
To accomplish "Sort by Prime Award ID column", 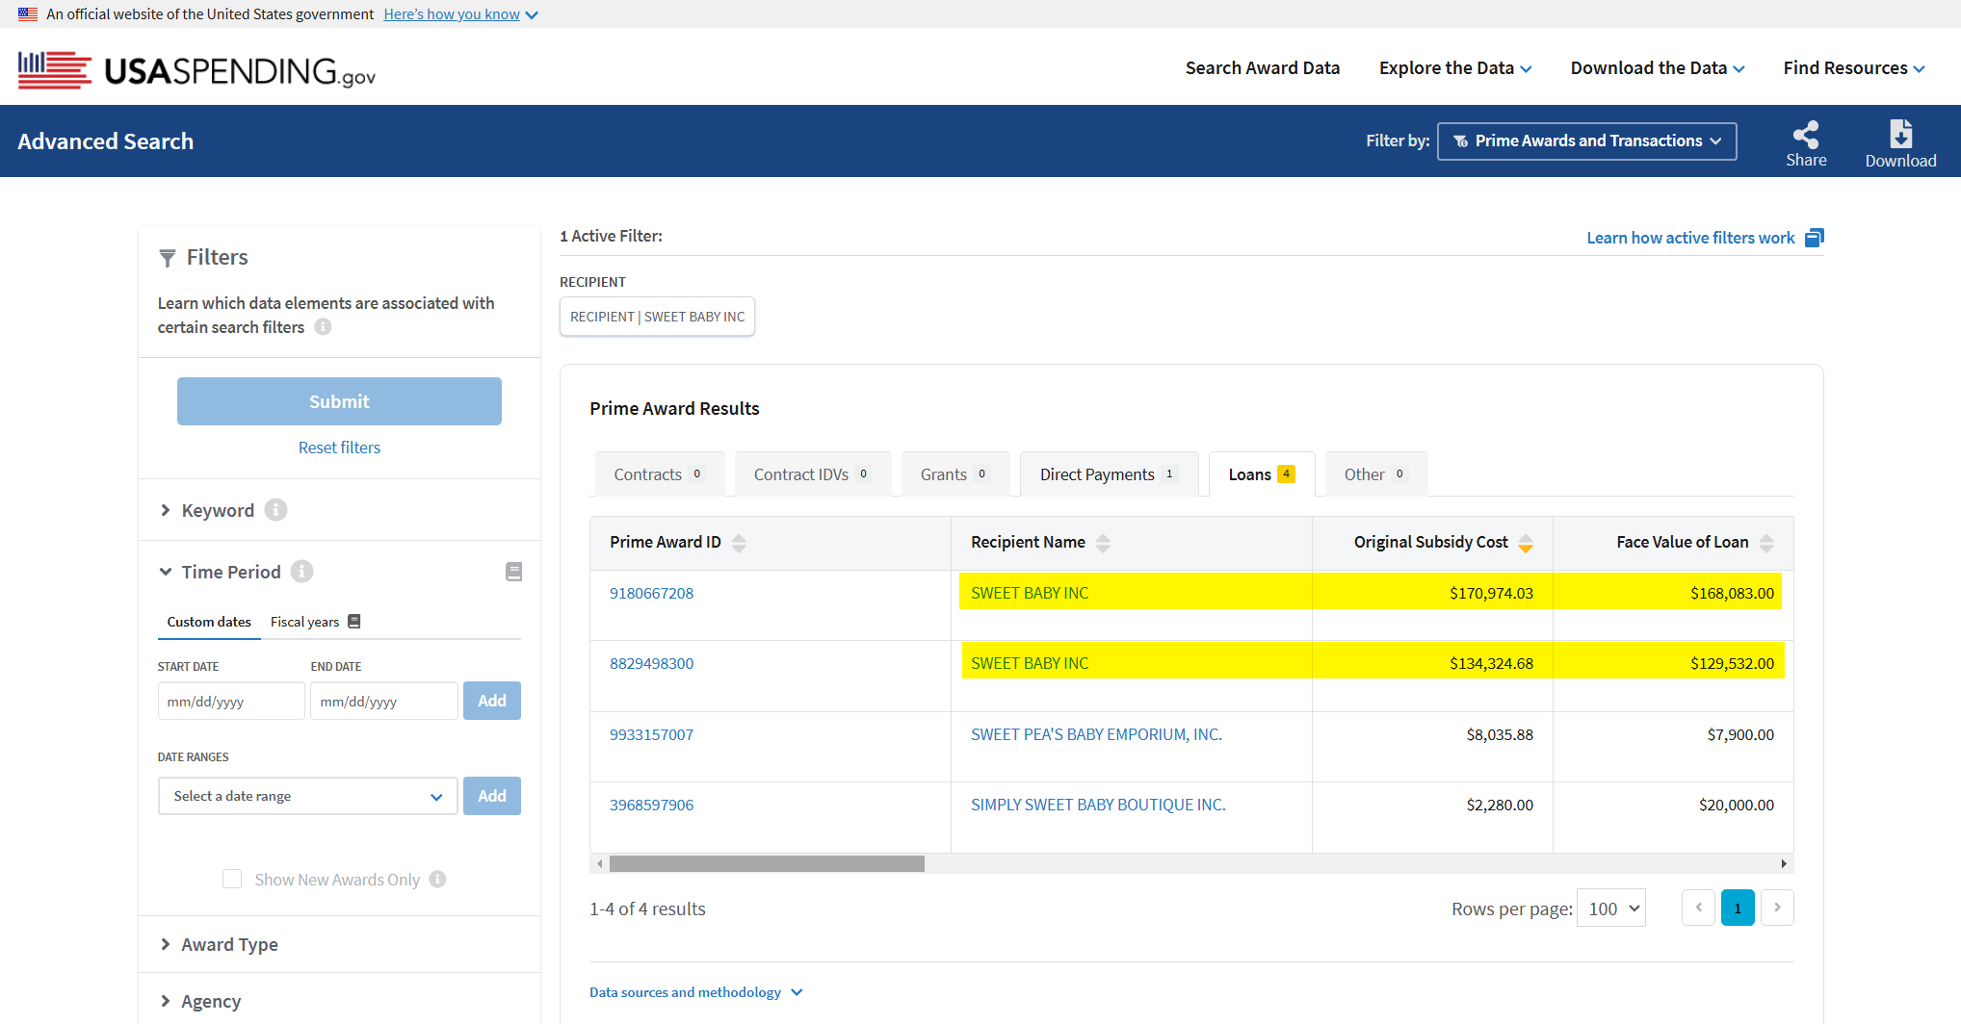I will coord(739,543).
